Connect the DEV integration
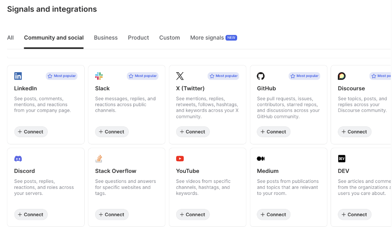Image resolution: width=392 pixels, height=227 pixels. tap(355, 215)
